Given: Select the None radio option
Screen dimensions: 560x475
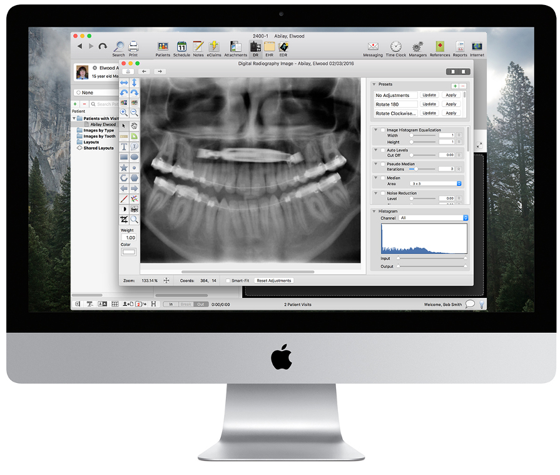Looking at the screenshot, I should pyautogui.click(x=79, y=93).
